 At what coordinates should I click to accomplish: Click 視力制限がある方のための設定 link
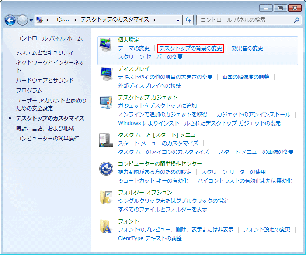click(x=155, y=172)
